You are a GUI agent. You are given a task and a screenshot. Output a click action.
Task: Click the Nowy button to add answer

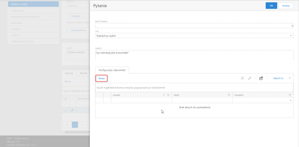pos(102,78)
